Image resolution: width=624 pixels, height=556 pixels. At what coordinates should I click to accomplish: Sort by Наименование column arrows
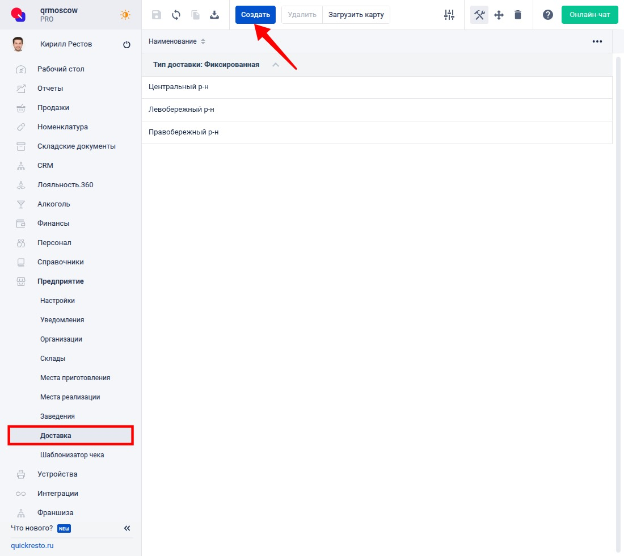coord(203,41)
